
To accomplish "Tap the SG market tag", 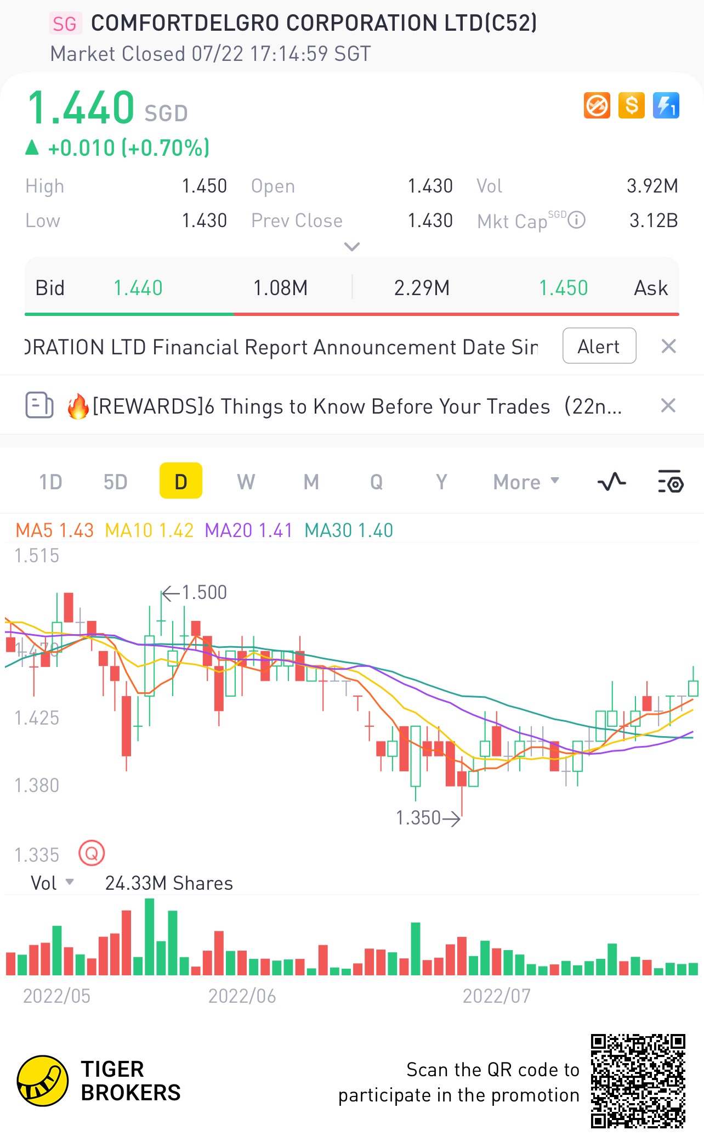I will click(x=65, y=24).
